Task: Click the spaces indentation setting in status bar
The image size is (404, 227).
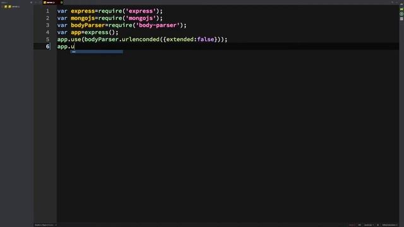Action: pos(389,225)
